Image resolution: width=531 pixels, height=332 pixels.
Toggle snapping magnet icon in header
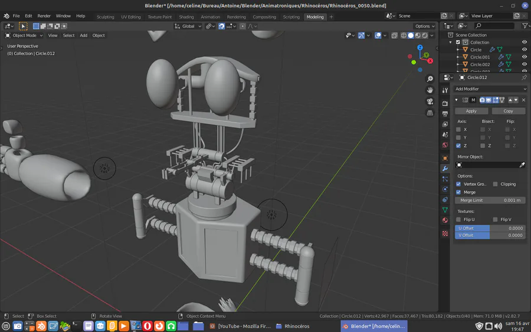[221, 26]
